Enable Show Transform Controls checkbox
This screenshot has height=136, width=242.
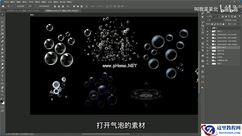(37, 6)
